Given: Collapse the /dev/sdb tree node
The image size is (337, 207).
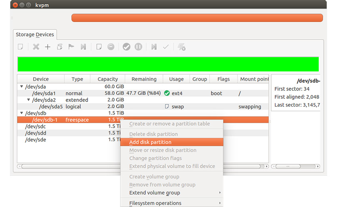Looking at the screenshot, I should click(x=21, y=113).
